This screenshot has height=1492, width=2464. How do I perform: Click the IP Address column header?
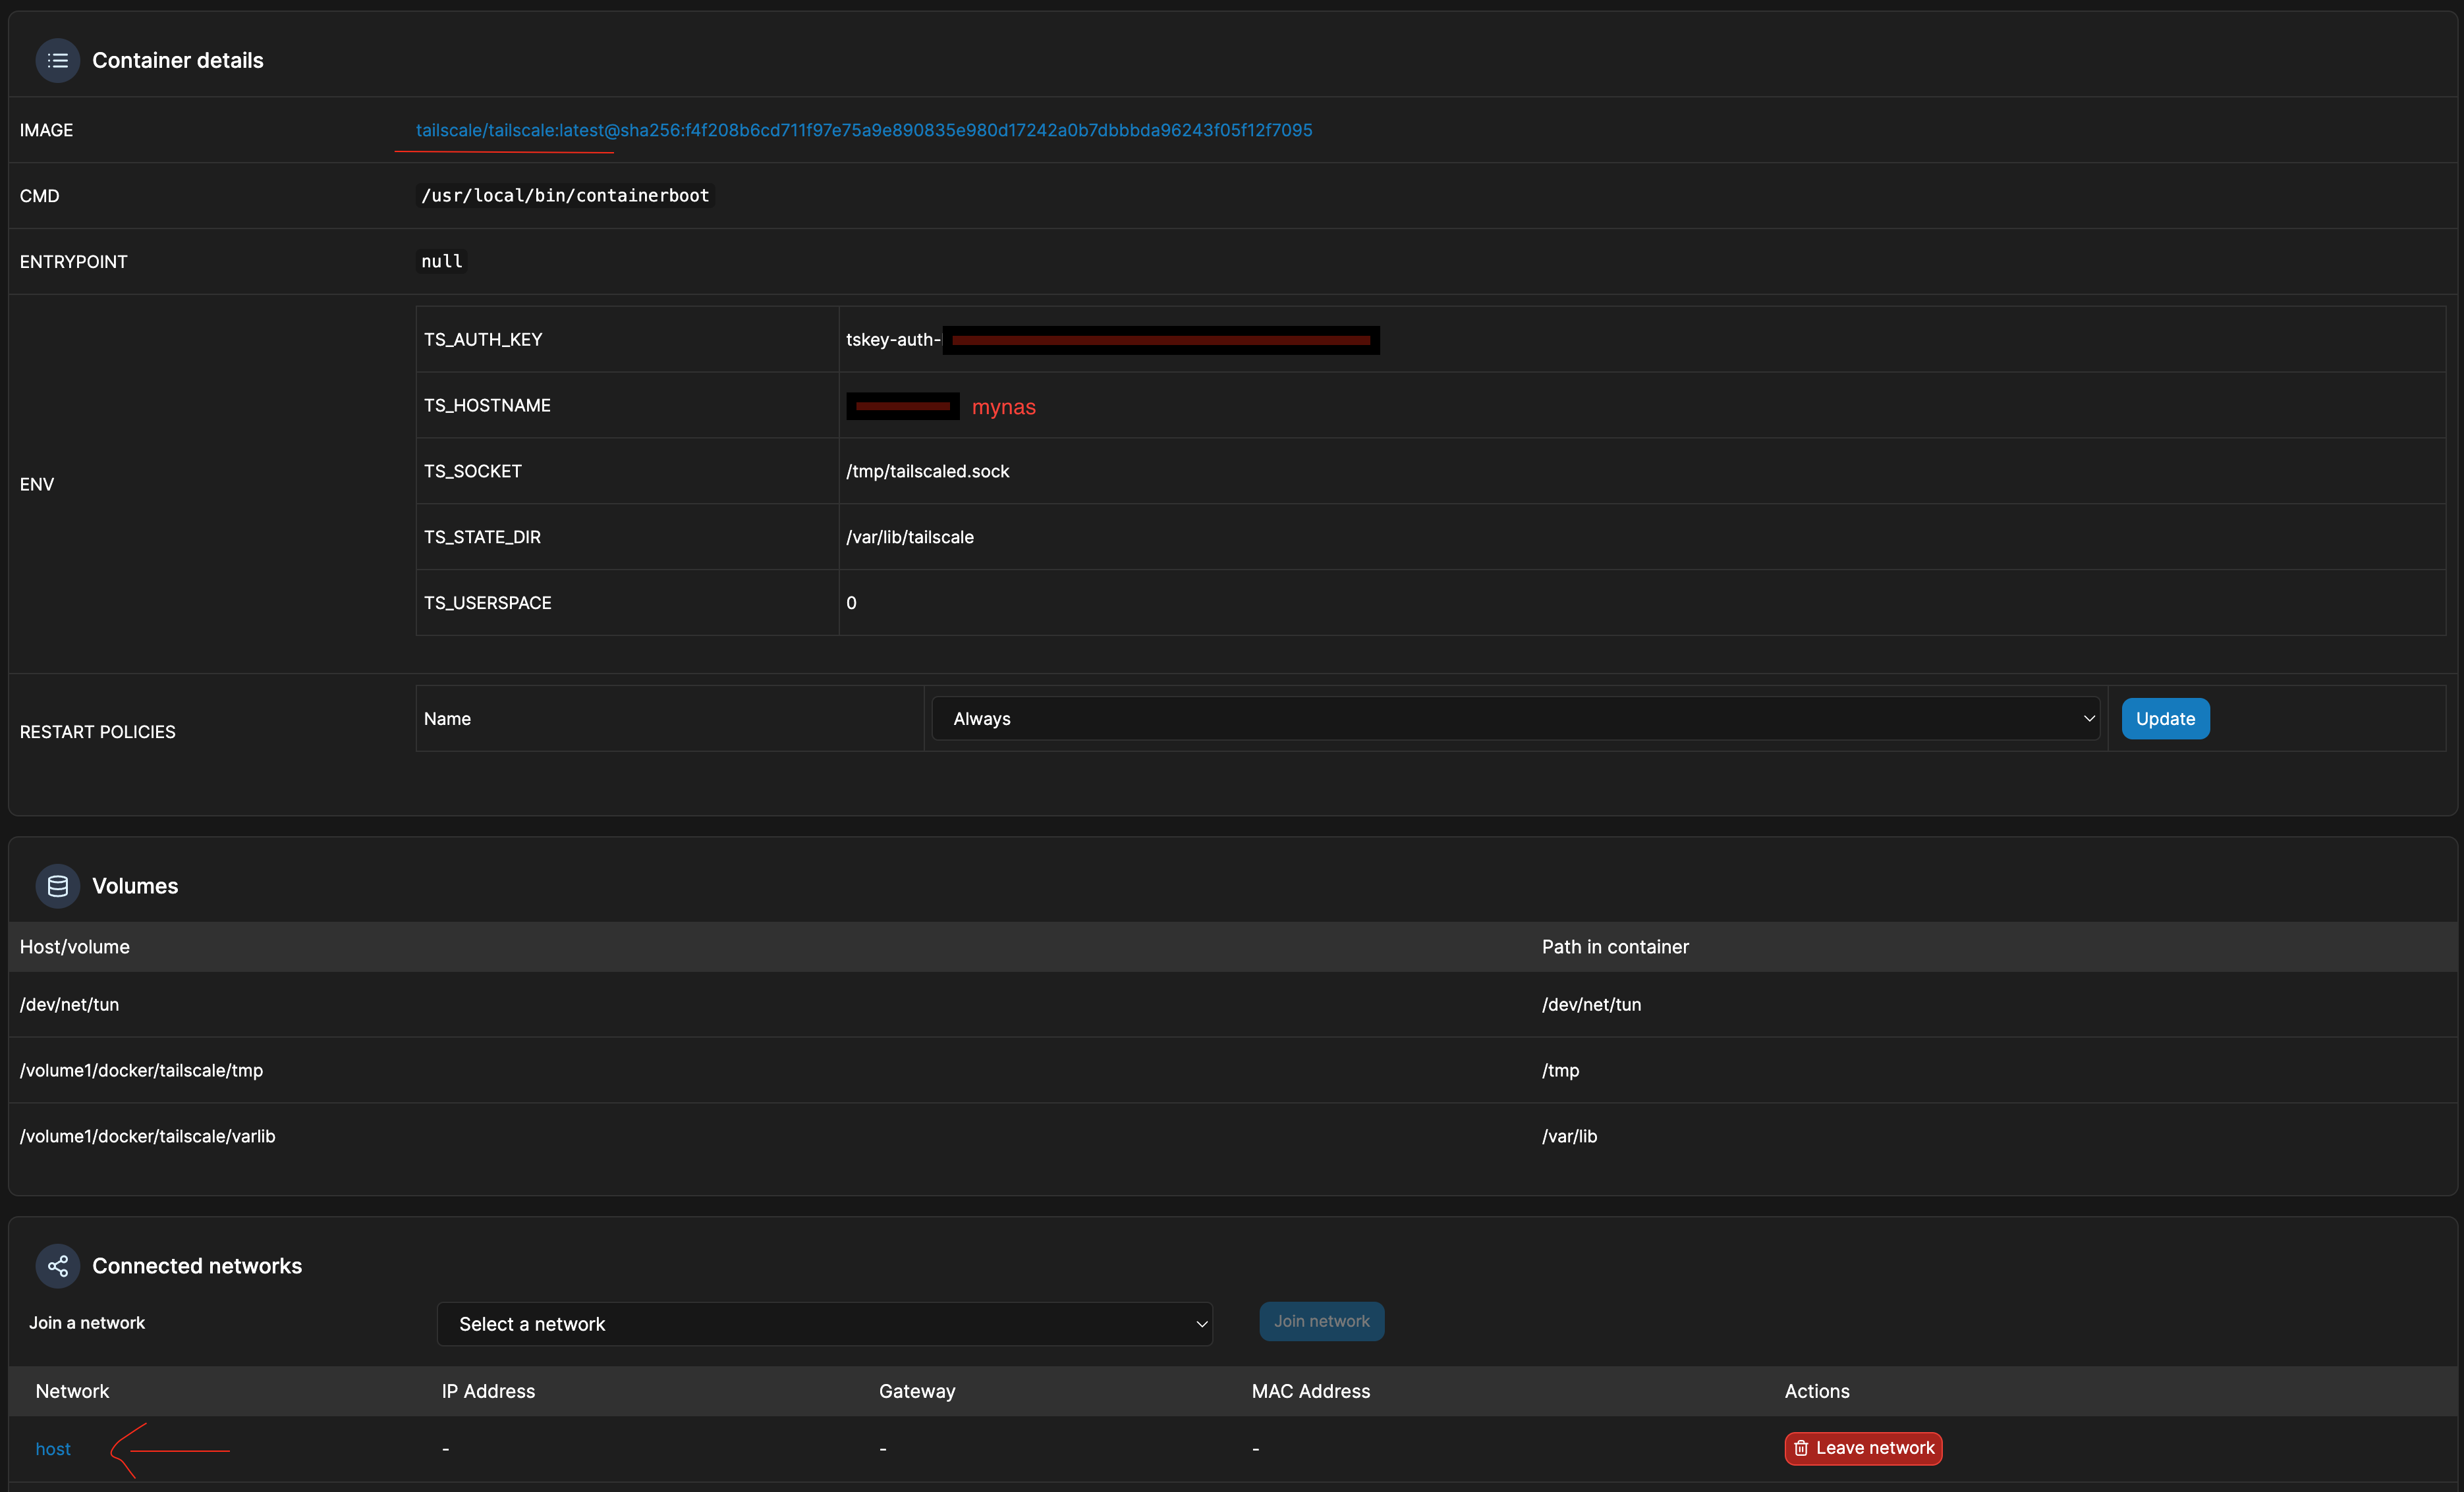tap(488, 1391)
